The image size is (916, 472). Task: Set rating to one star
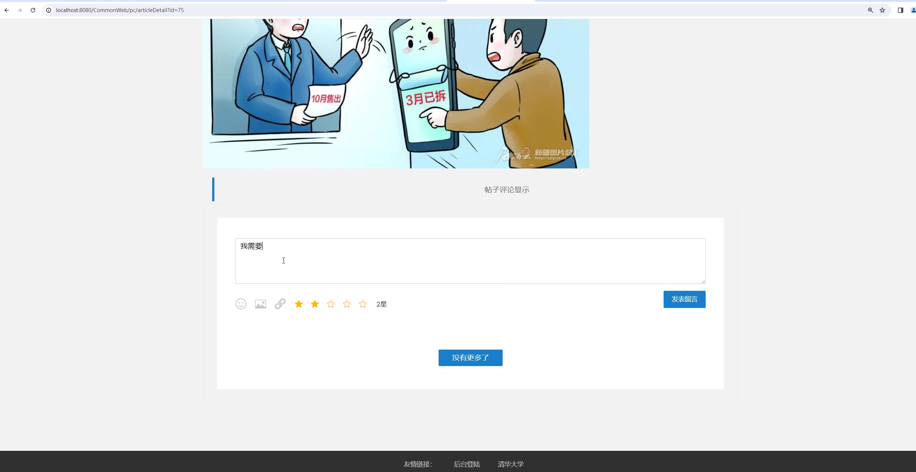299,304
